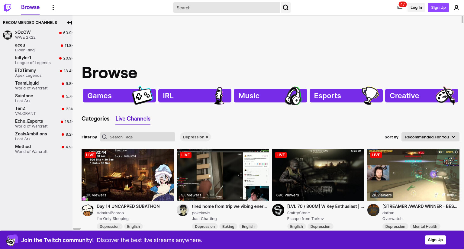
Task: Click xQcOW channel avatar
Action: coord(8,35)
